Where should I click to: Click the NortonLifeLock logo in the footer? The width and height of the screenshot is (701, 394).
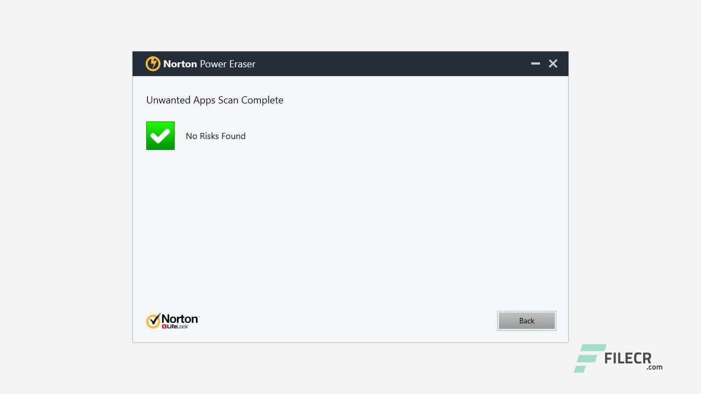pyautogui.click(x=173, y=320)
